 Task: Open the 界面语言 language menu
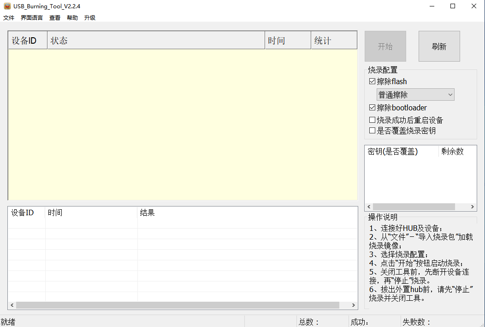[31, 17]
